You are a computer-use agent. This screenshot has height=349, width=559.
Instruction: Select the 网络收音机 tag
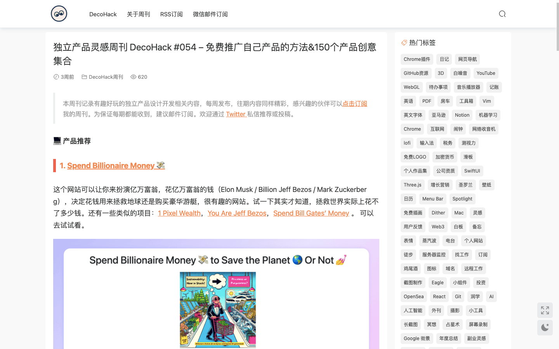pyautogui.click(x=484, y=129)
